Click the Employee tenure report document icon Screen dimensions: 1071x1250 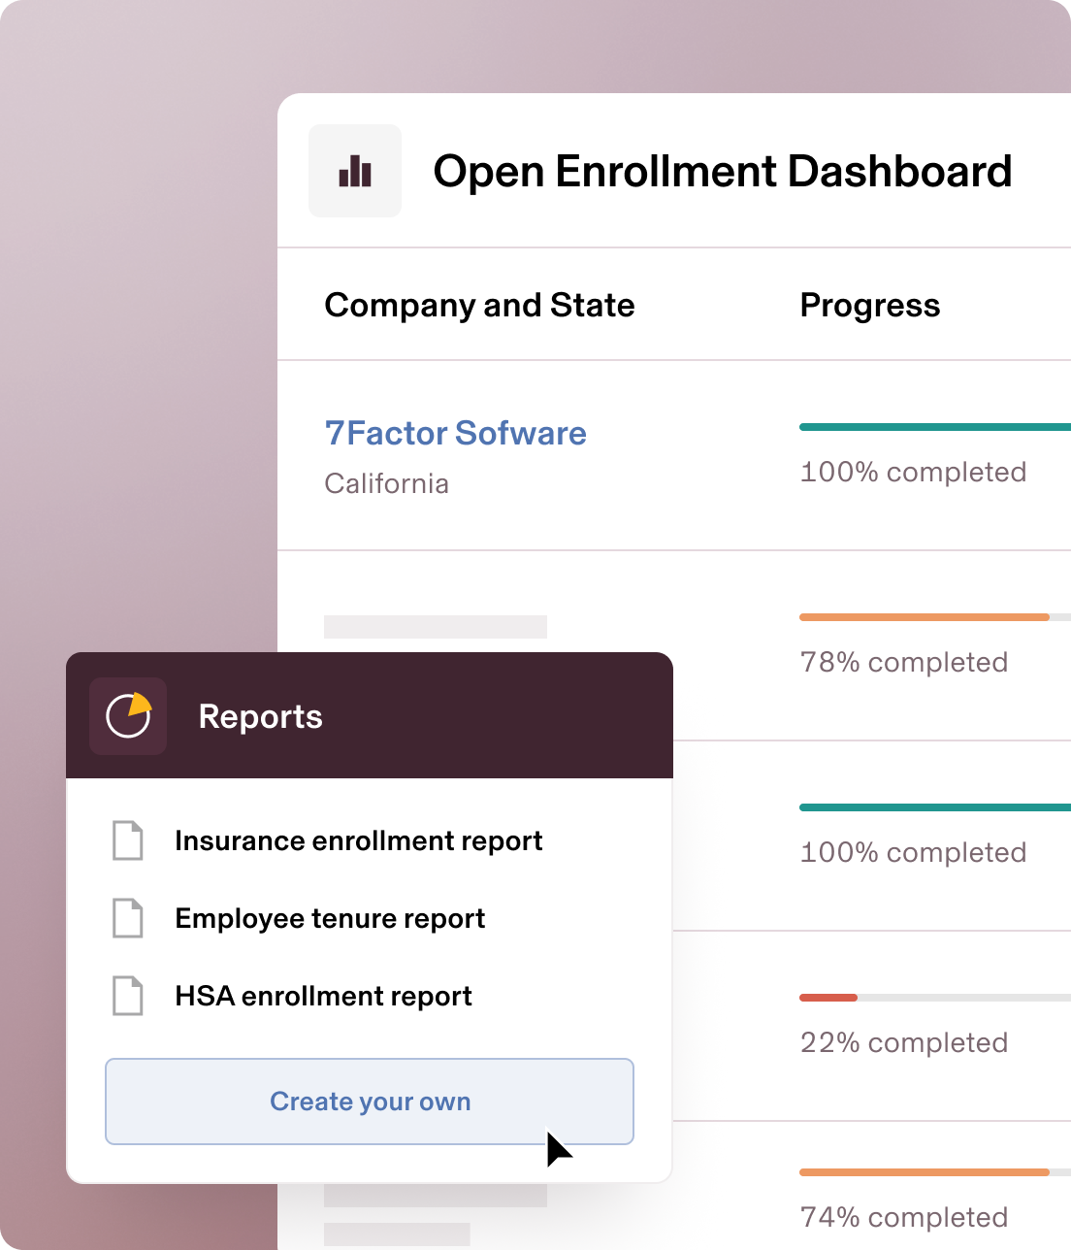pos(127,918)
